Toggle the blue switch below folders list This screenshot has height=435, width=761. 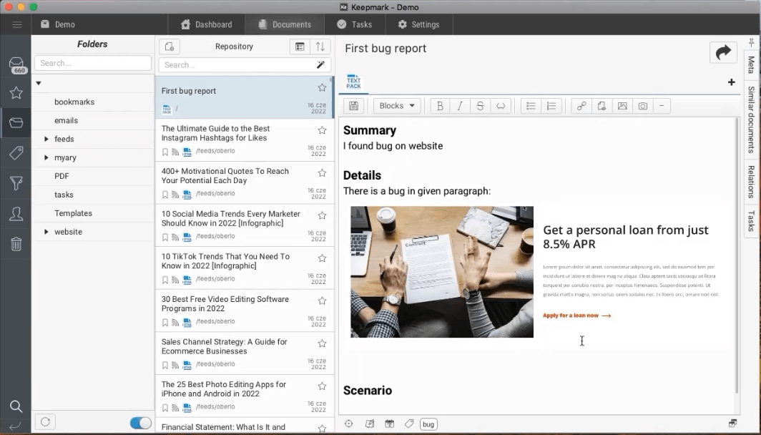140,422
